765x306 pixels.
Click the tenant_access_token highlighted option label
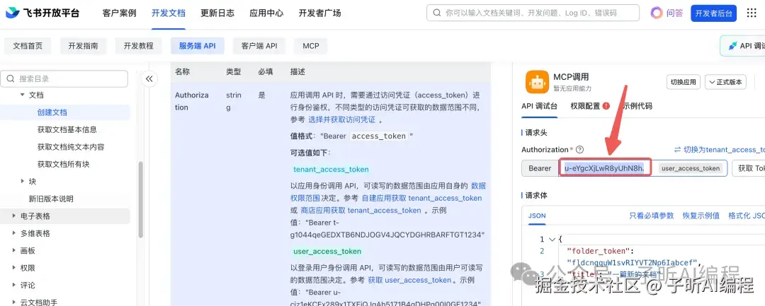click(331, 170)
